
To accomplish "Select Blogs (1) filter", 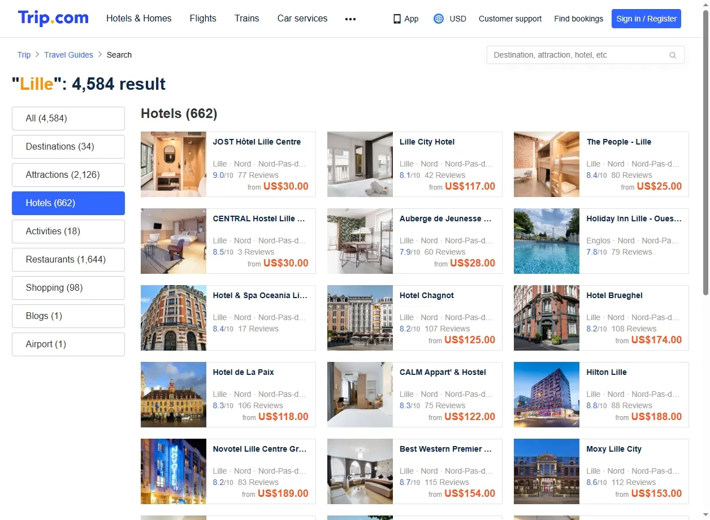I will pyautogui.click(x=68, y=316).
